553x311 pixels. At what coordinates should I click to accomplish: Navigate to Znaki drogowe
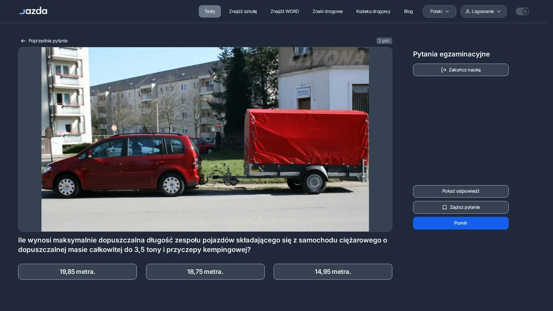(x=328, y=12)
